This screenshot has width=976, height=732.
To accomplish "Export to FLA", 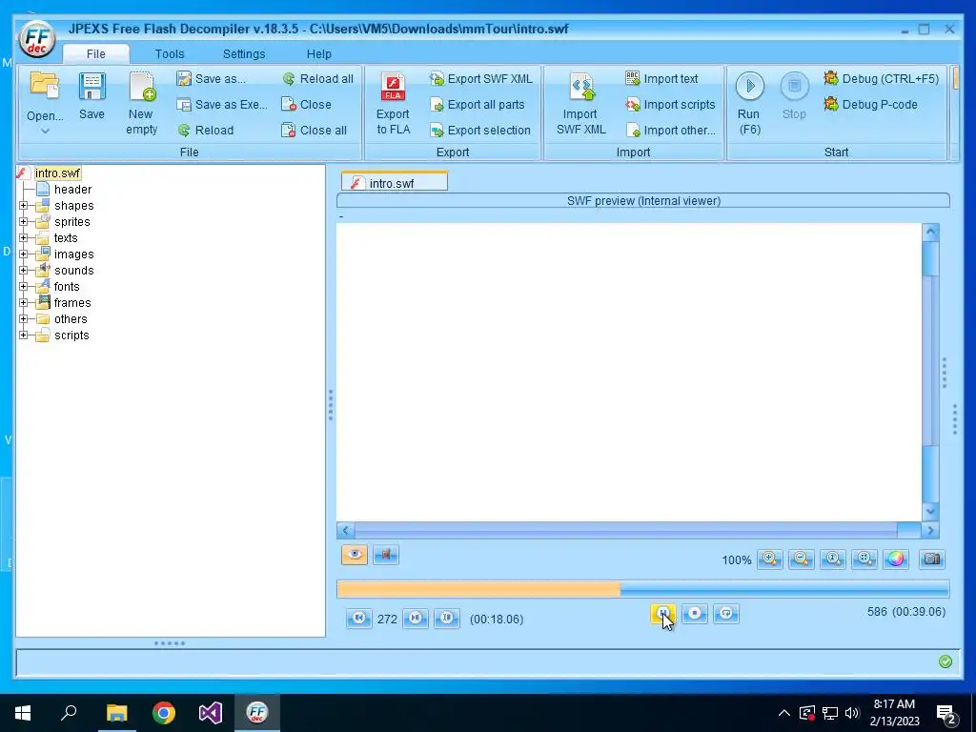I will [x=393, y=103].
